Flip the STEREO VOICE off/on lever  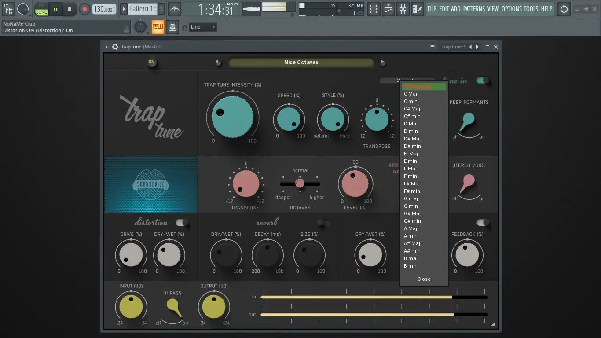[467, 183]
